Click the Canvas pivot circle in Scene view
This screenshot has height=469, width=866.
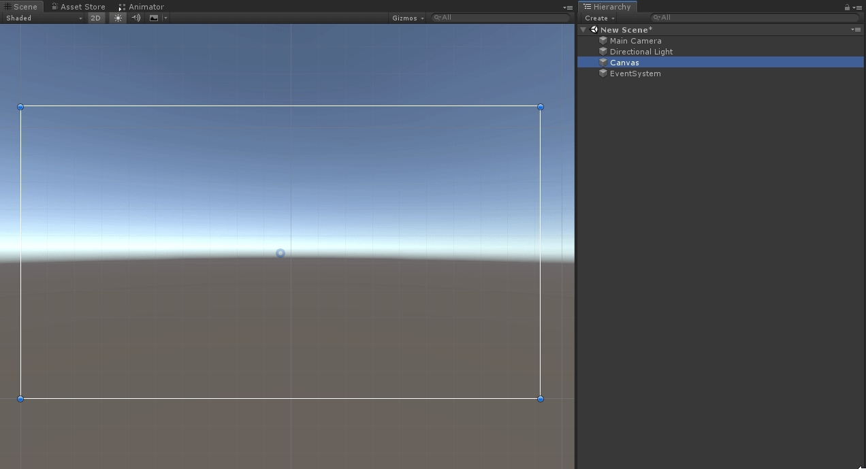pos(280,253)
